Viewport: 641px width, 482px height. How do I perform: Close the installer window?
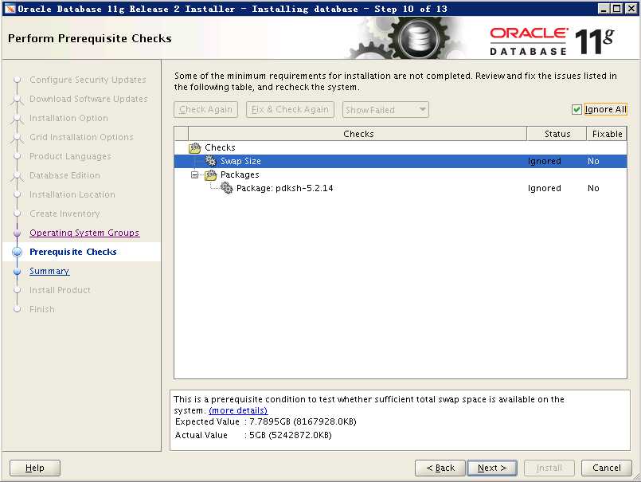pyautogui.click(x=631, y=9)
